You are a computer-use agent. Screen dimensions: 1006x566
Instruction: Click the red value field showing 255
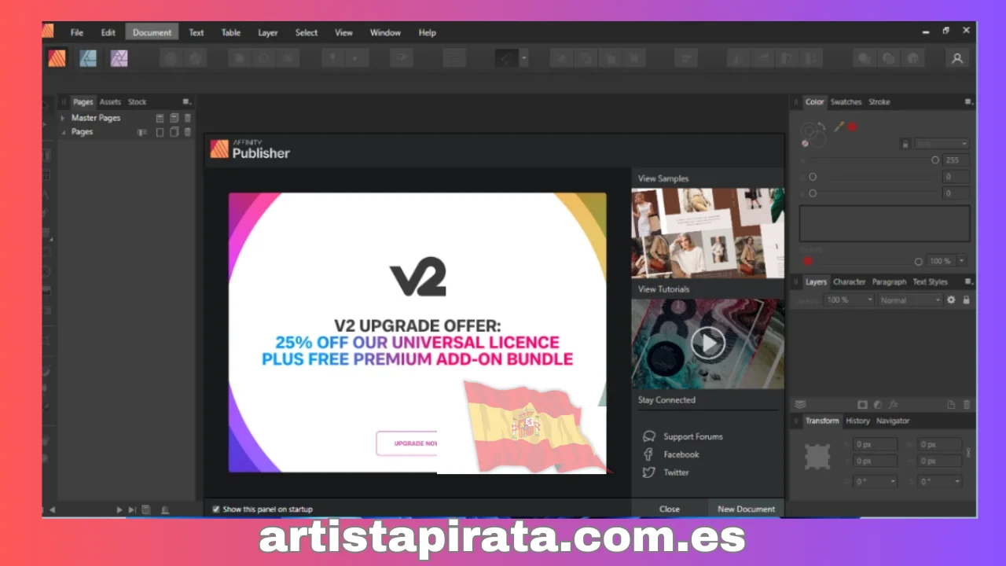pyautogui.click(x=956, y=160)
